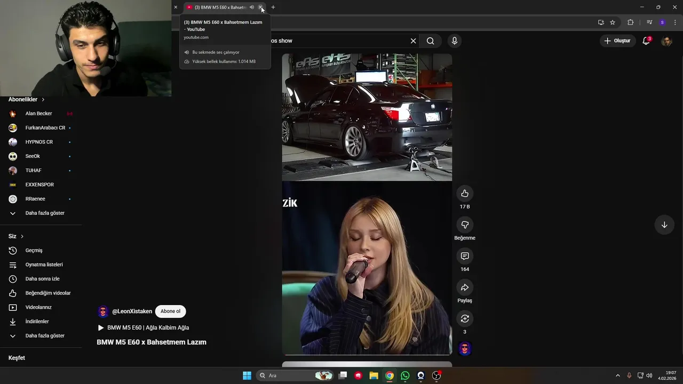Image resolution: width=683 pixels, height=384 pixels.
Task: Install app via address bar screen icon
Action: pyautogui.click(x=601, y=22)
